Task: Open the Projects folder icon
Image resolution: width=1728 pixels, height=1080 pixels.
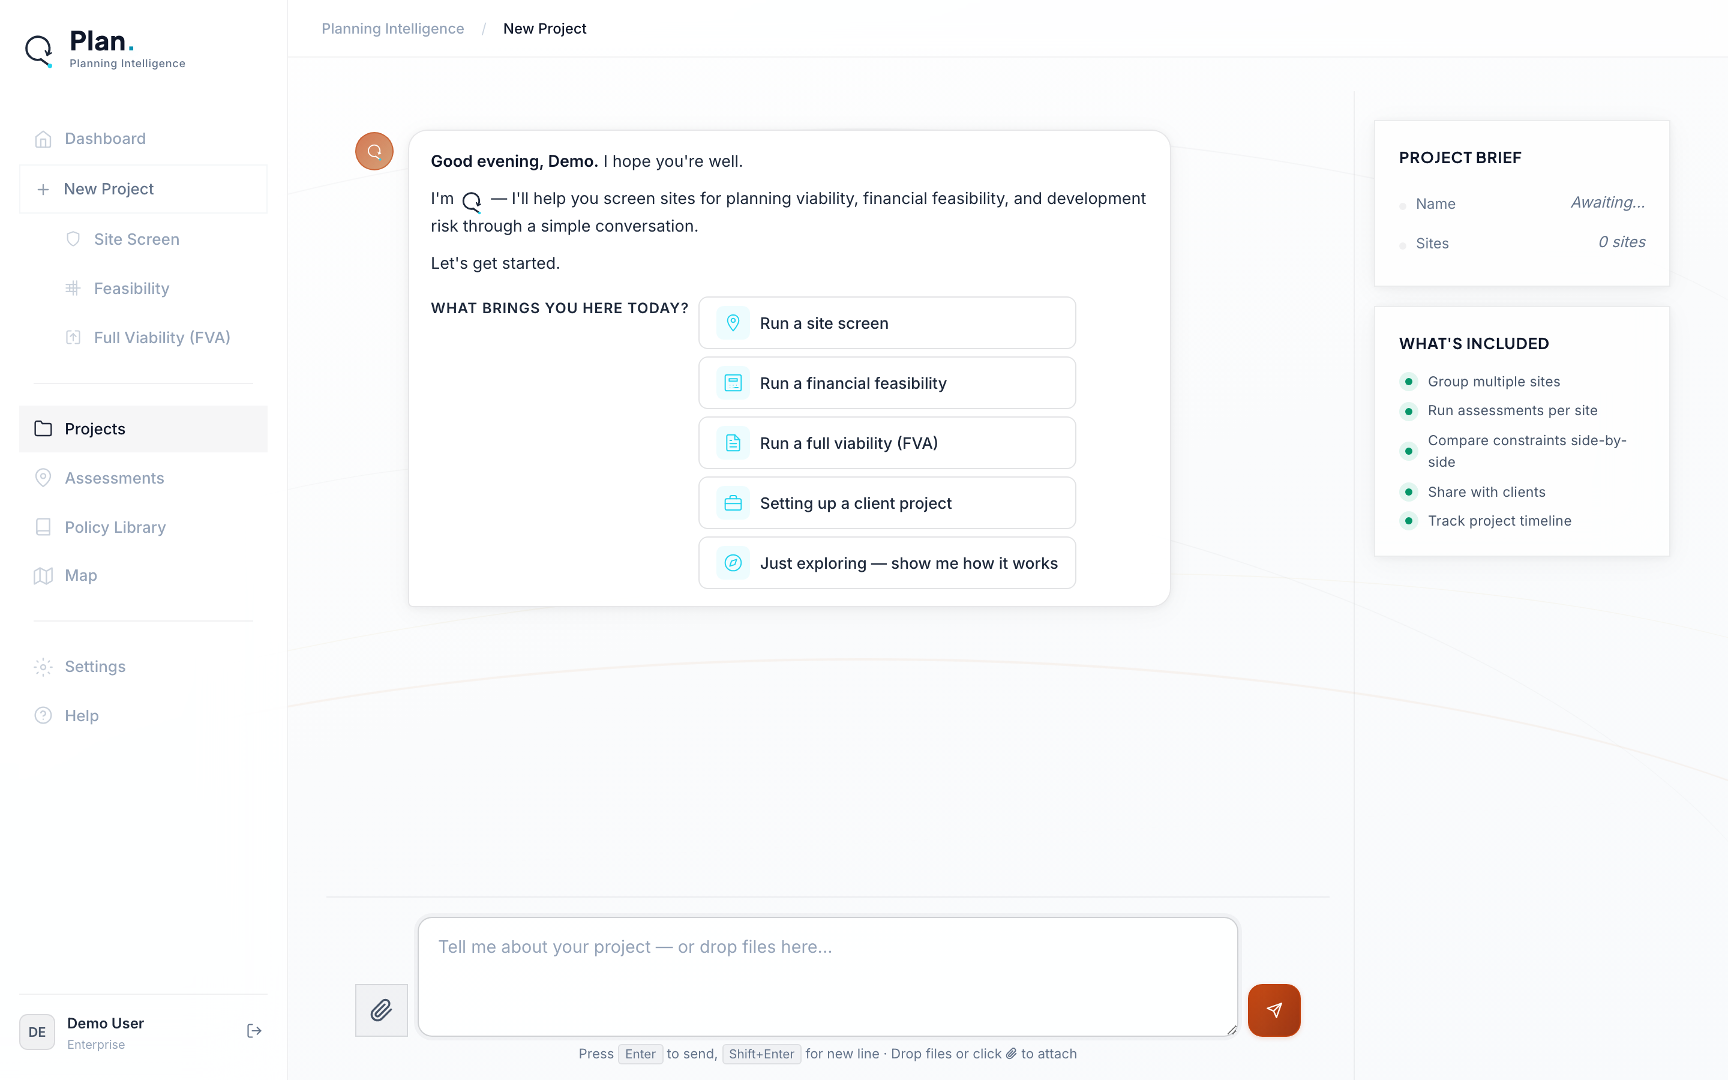Action: tap(43, 428)
